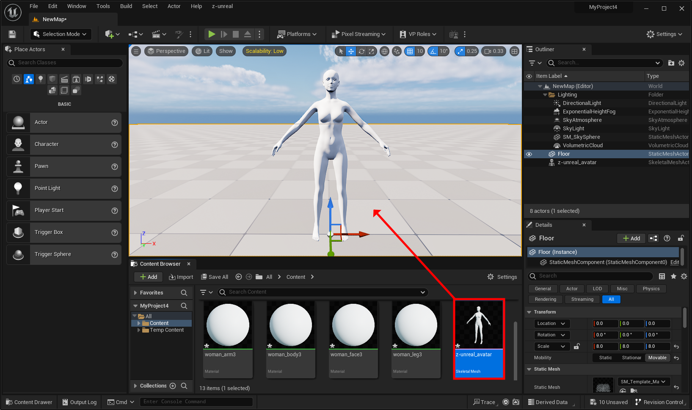Open the Outliner filter options
This screenshot has width=692, height=410.
coord(535,63)
